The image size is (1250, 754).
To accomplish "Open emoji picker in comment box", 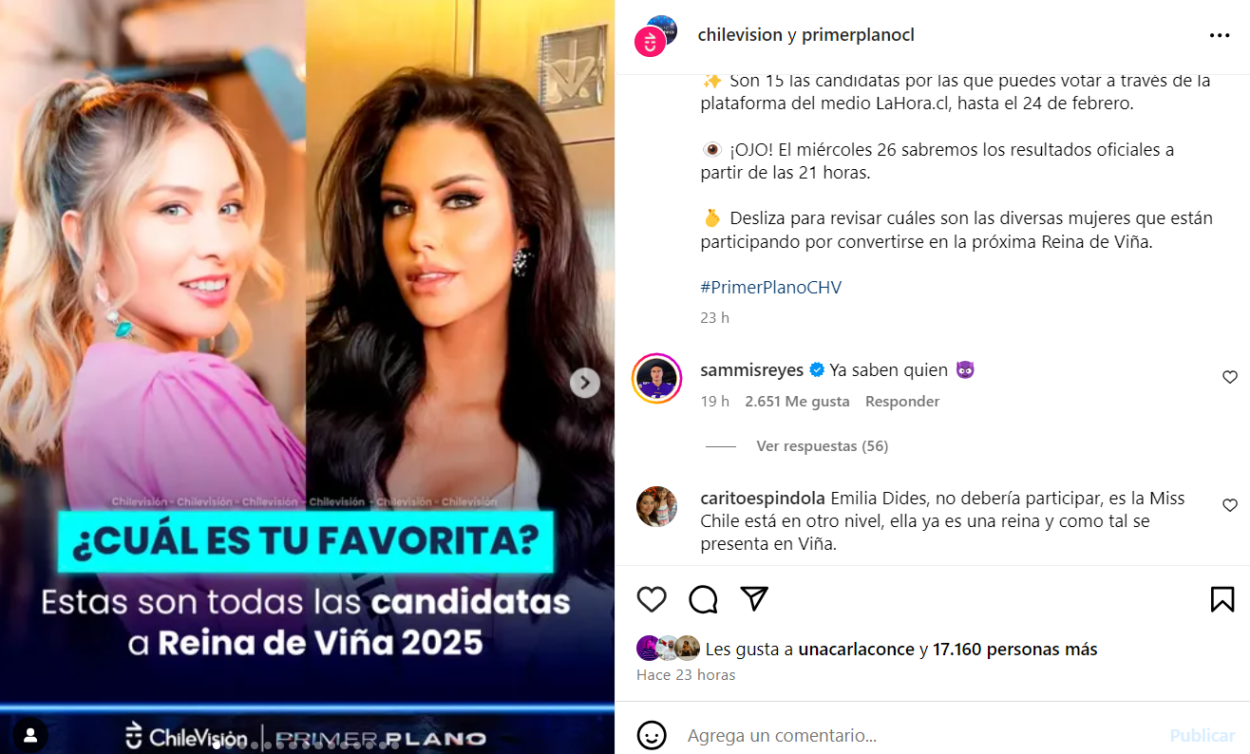I will pyautogui.click(x=651, y=735).
